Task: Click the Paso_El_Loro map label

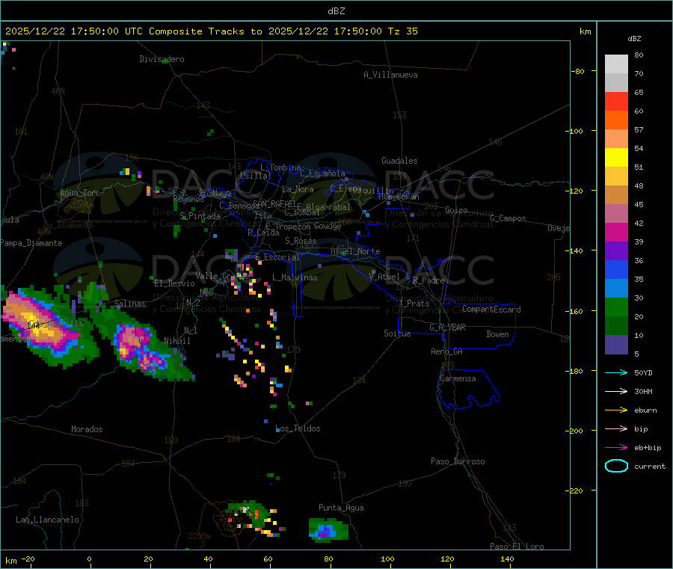Action: pos(517,547)
